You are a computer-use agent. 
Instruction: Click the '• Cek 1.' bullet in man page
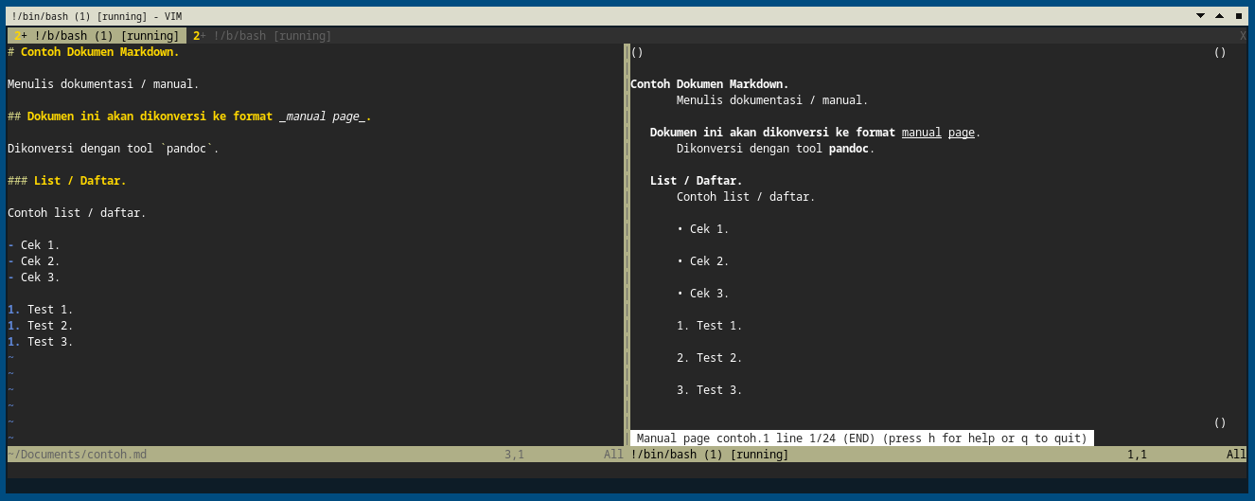pos(703,229)
